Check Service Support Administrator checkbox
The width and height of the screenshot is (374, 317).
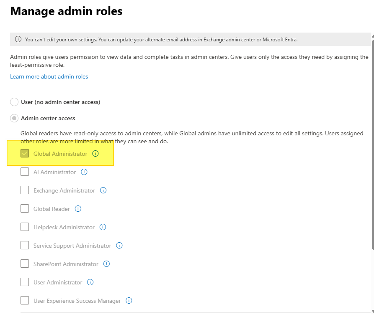click(x=25, y=245)
